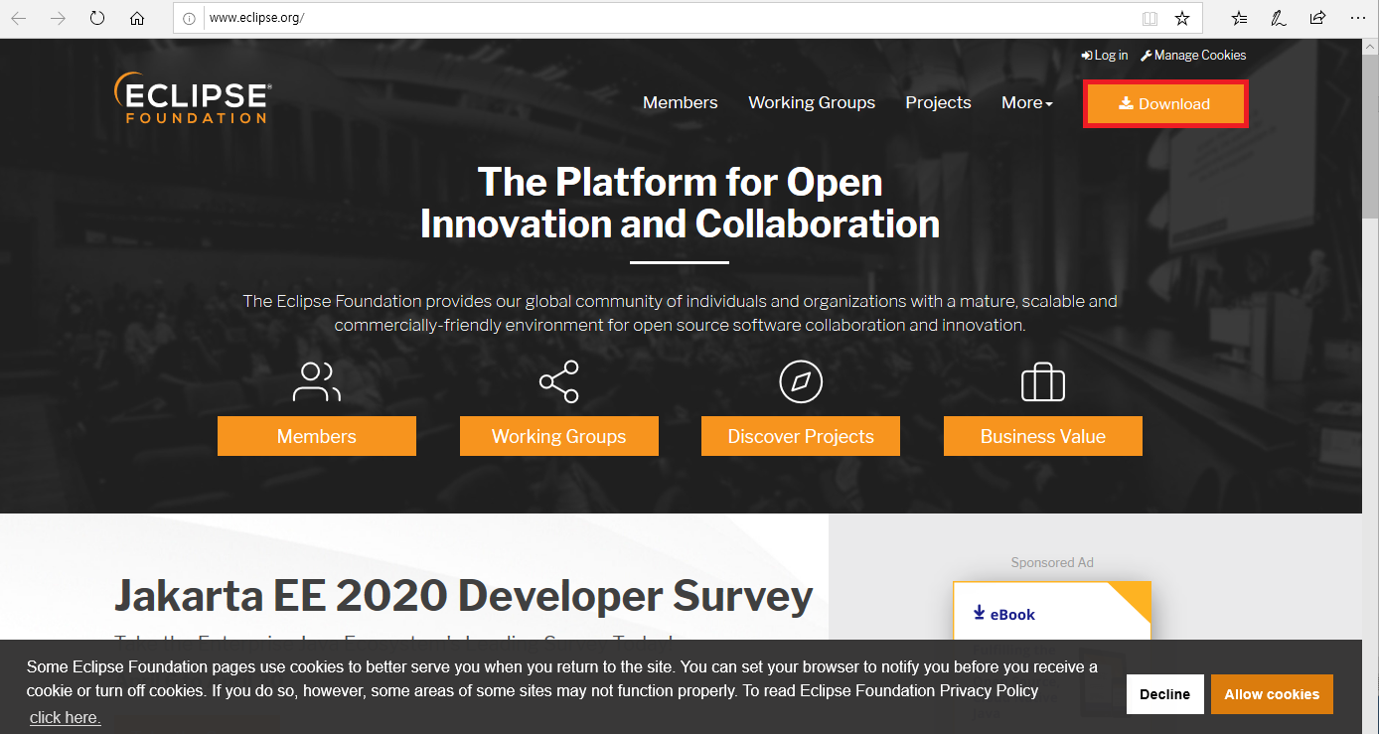Expand the More dropdown menu

[x=1026, y=102]
